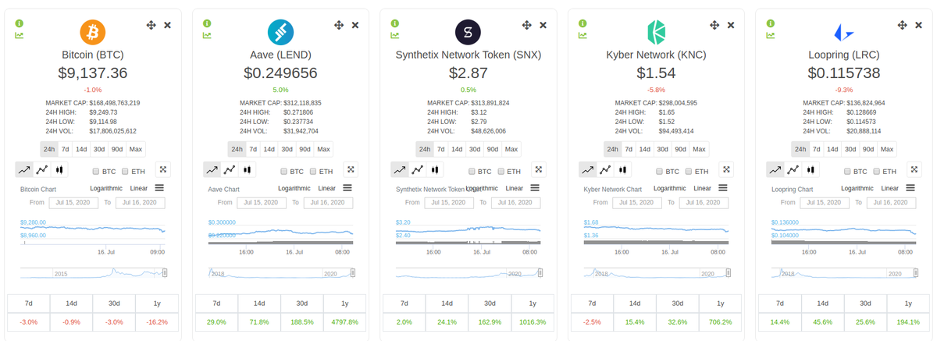Switch Loopring chart to Linear scale

pos(890,188)
